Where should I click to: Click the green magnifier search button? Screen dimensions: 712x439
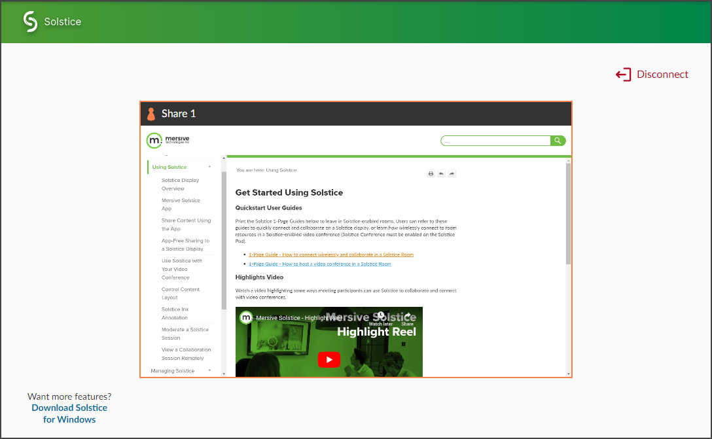pyautogui.click(x=558, y=141)
